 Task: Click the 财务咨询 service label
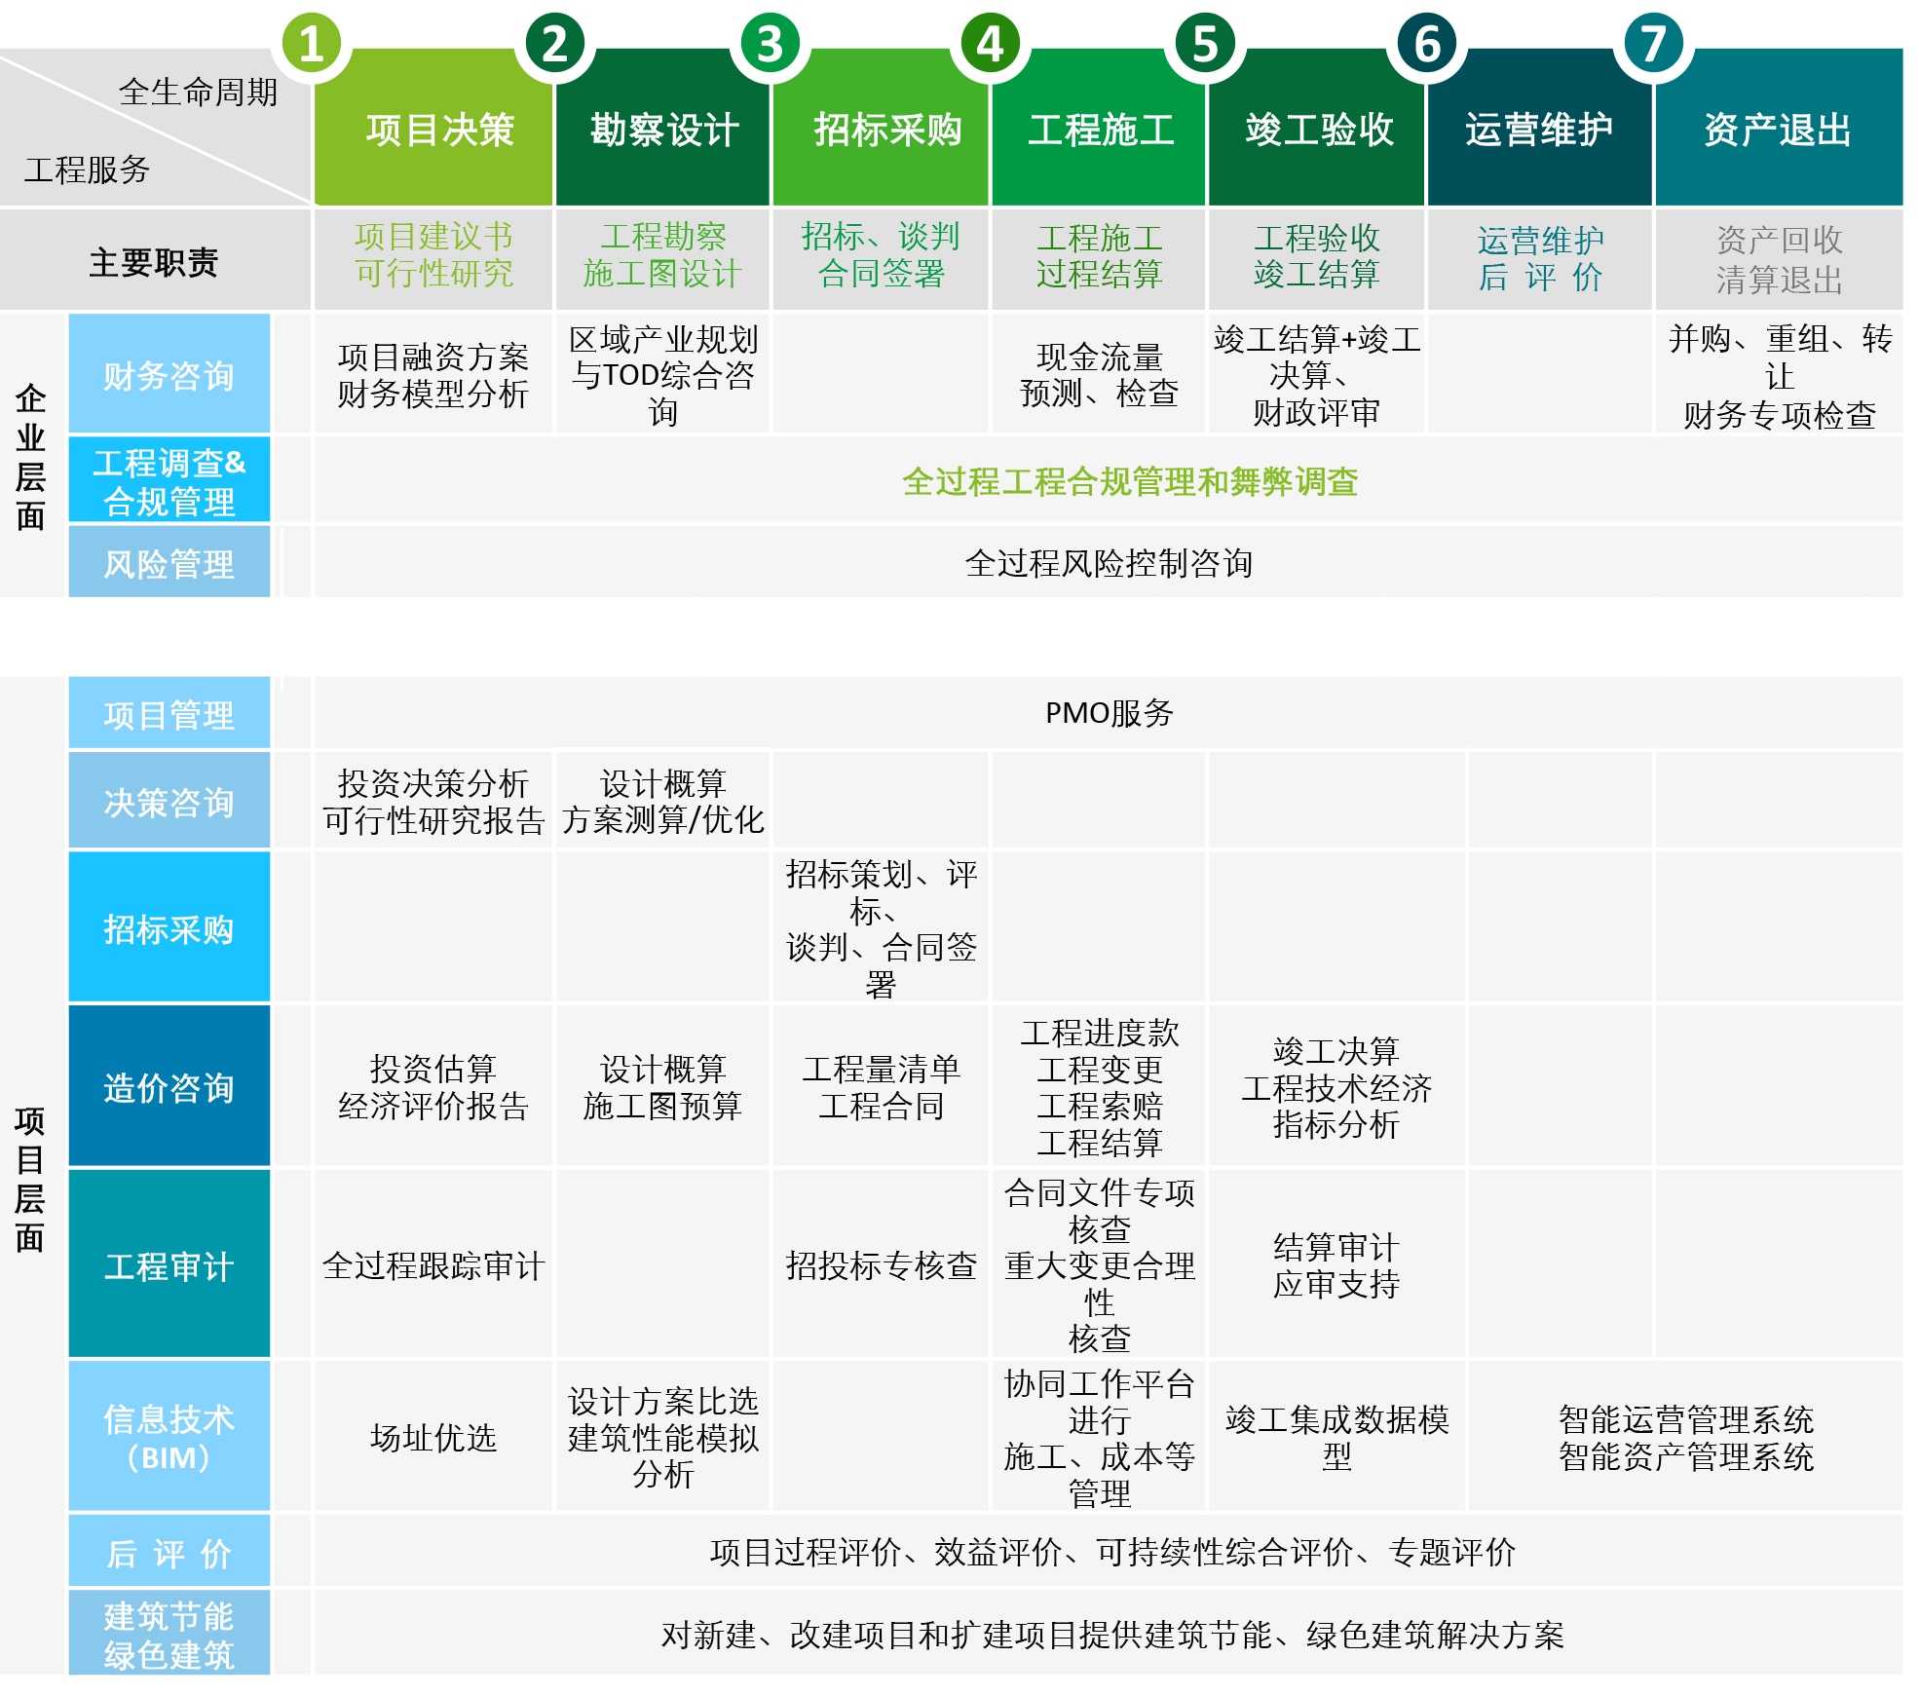pos(169,375)
